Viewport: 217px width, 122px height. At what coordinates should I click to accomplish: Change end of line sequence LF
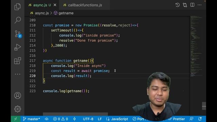pyautogui.click(x=100, y=119)
